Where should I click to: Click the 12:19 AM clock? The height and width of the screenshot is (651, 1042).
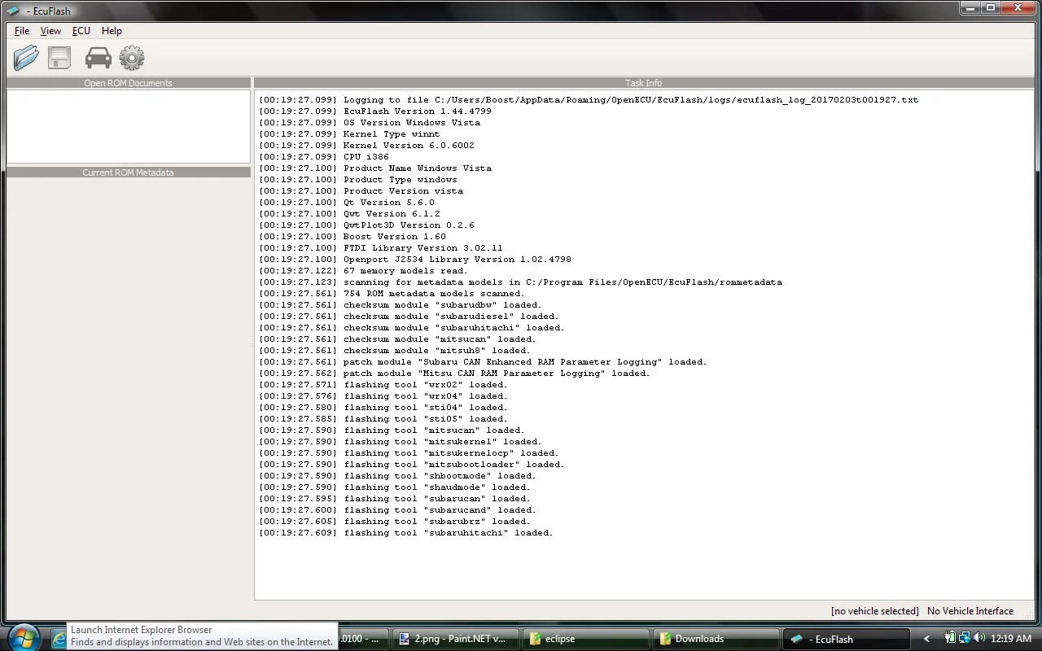coord(1011,639)
